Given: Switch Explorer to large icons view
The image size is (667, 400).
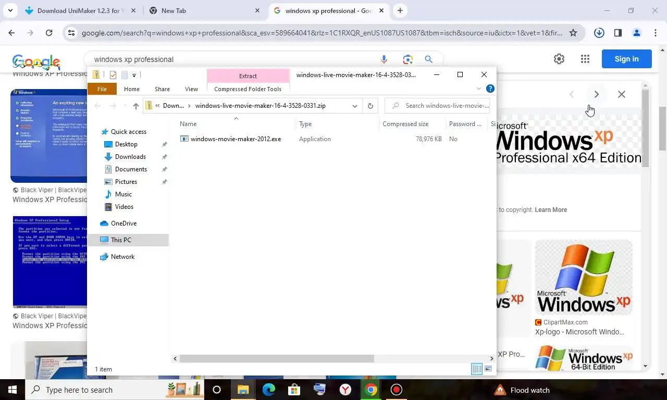Looking at the screenshot, I should (x=488, y=369).
